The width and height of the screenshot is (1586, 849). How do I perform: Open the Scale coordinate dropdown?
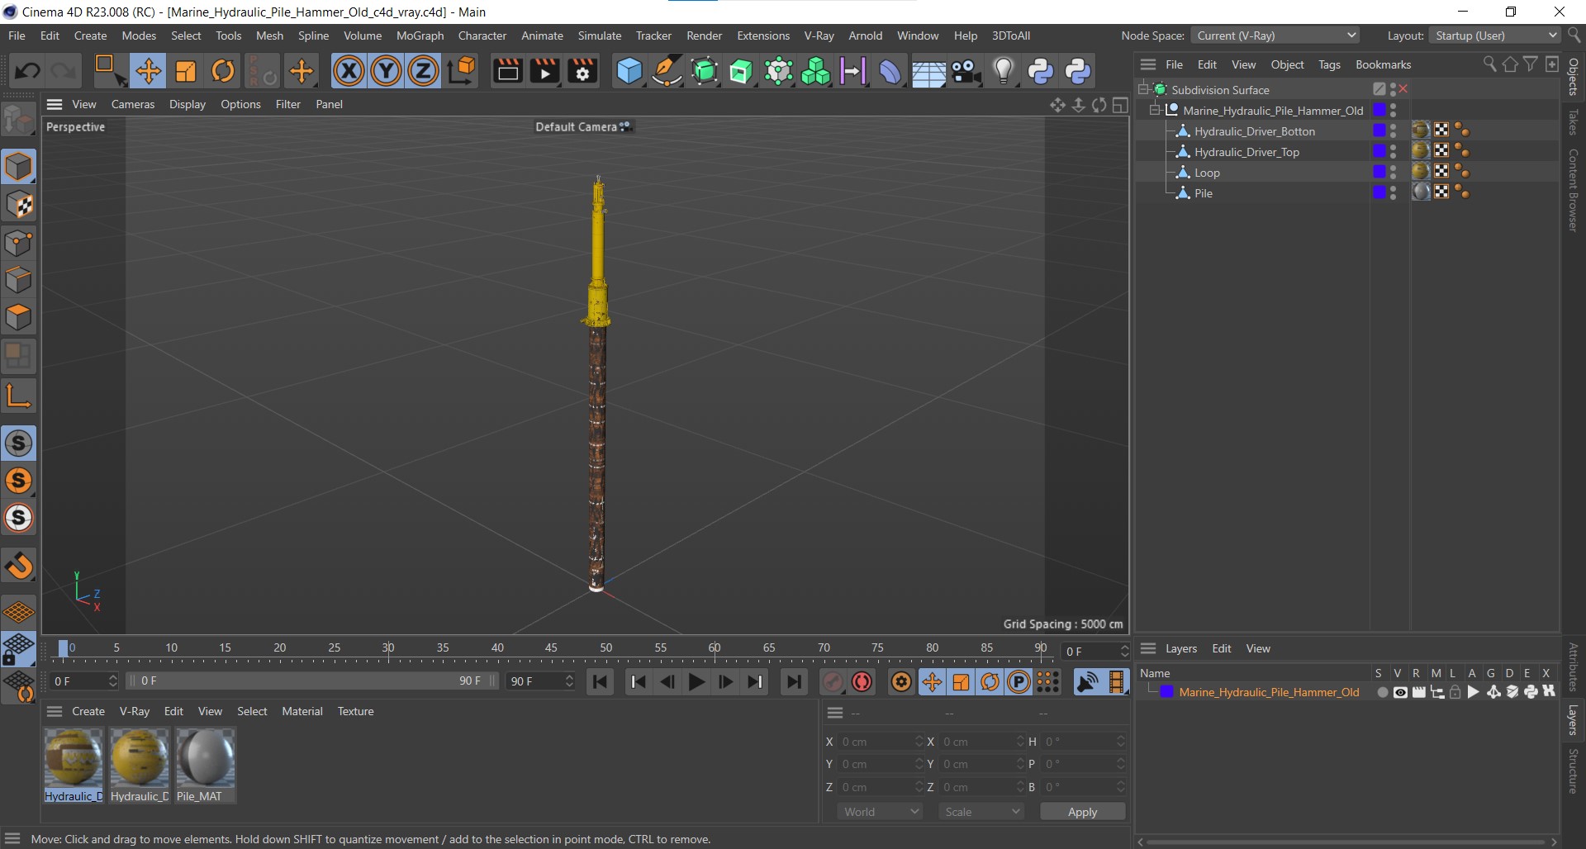(x=981, y=812)
